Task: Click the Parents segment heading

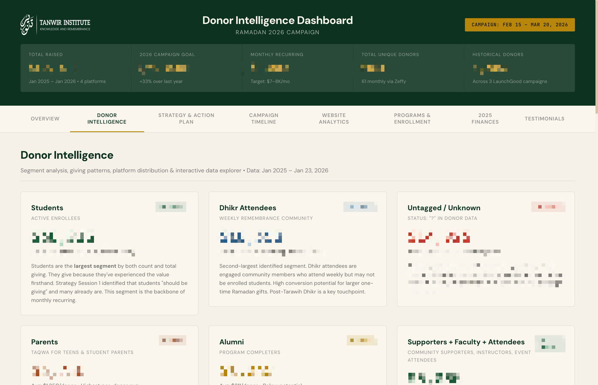Action: [44, 342]
